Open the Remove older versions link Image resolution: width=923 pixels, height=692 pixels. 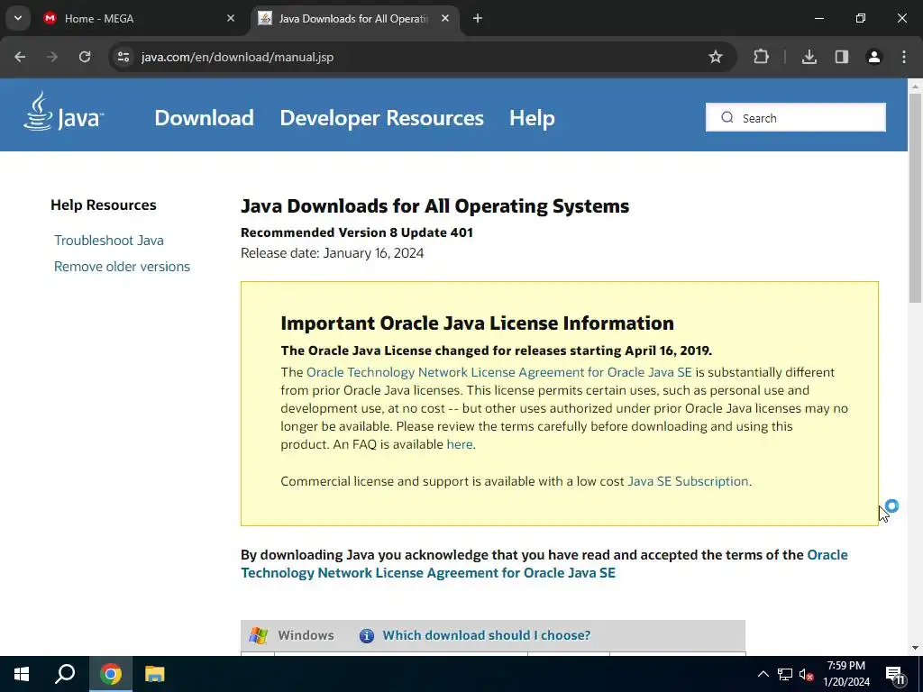tap(122, 267)
